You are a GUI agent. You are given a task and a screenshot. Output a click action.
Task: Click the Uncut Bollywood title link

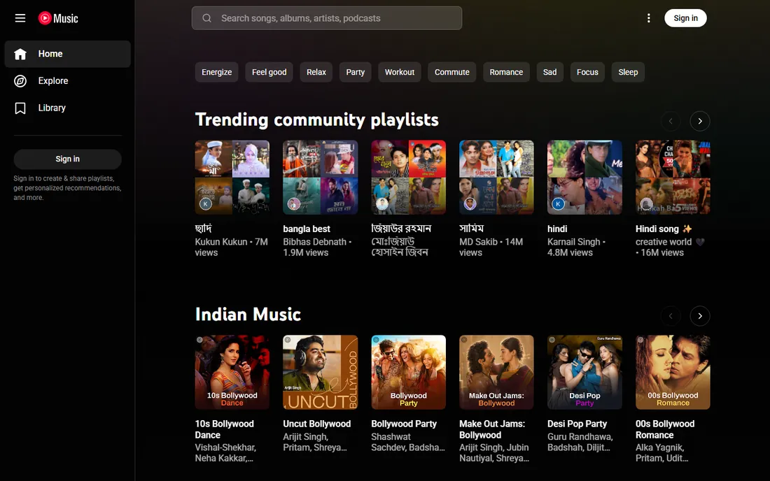(316, 424)
